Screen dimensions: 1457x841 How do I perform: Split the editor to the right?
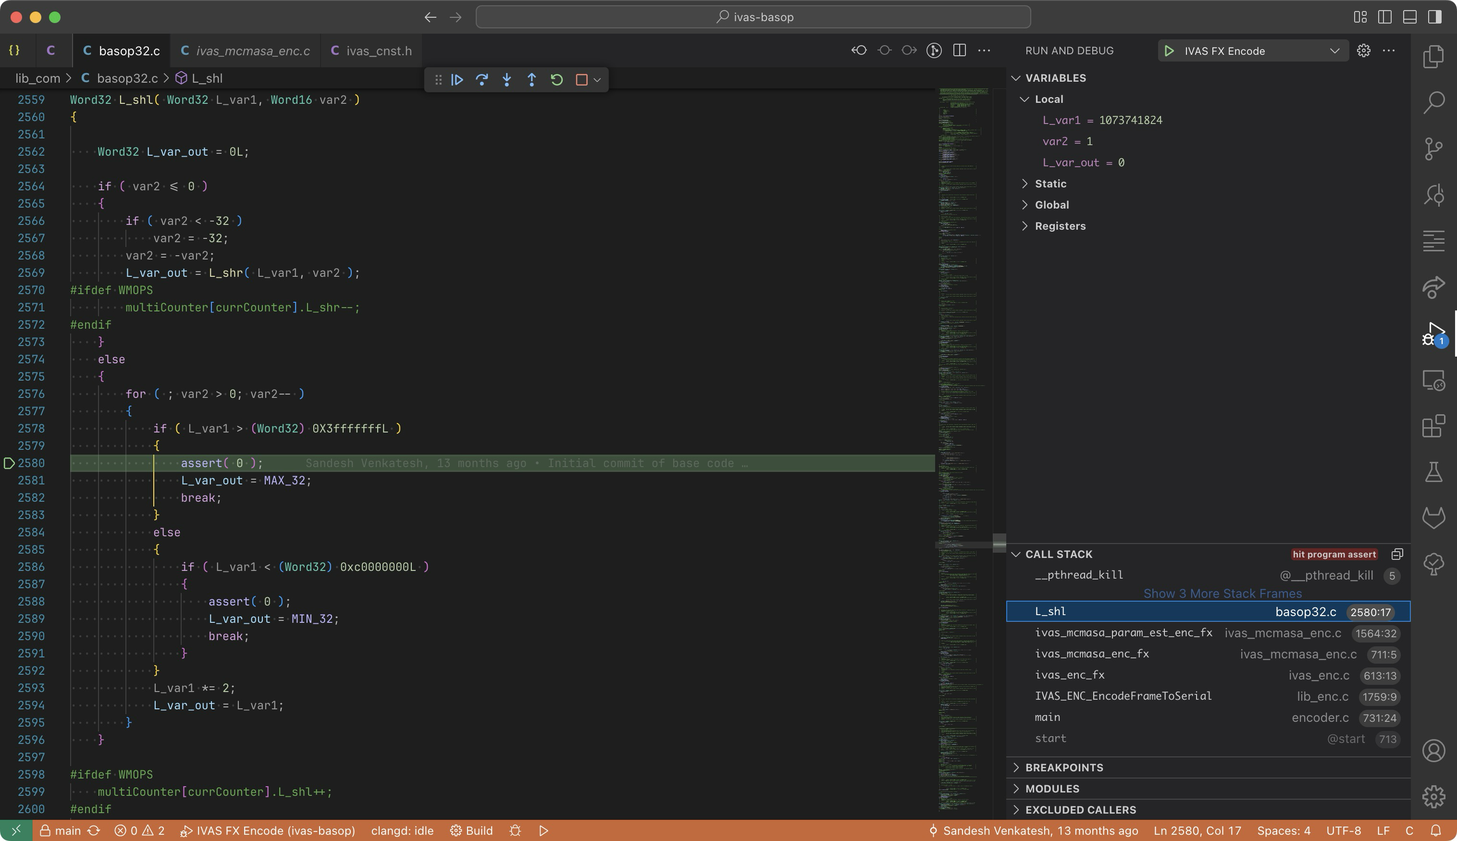coord(959,51)
